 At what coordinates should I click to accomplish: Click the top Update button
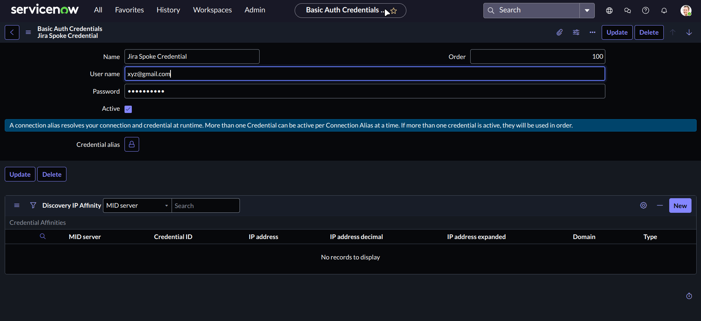click(x=617, y=32)
